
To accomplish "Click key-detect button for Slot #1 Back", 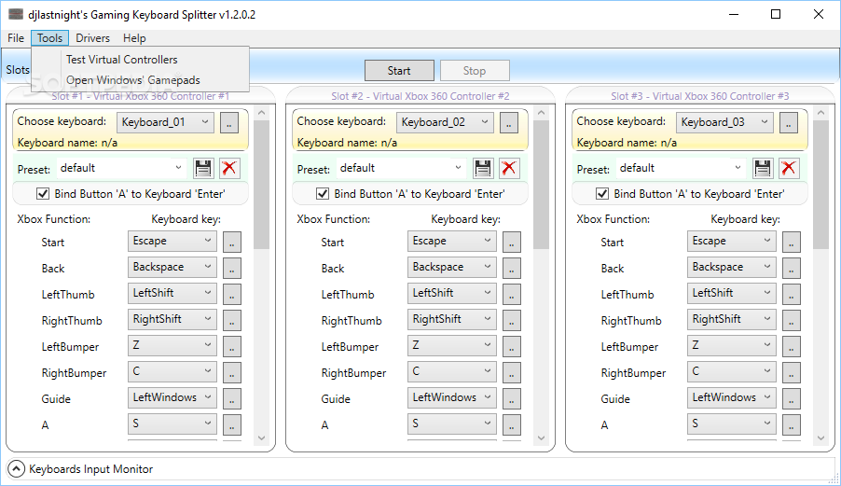I will (232, 268).
